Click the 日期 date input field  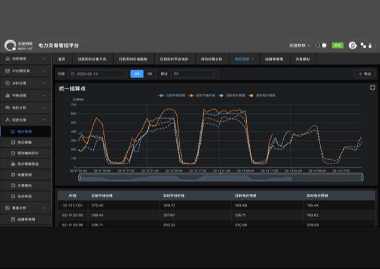click(x=97, y=74)
